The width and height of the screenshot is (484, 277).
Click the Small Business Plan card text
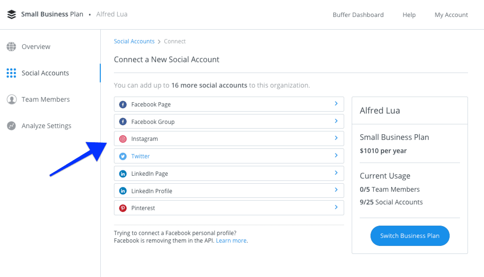(x=394, y=137)
